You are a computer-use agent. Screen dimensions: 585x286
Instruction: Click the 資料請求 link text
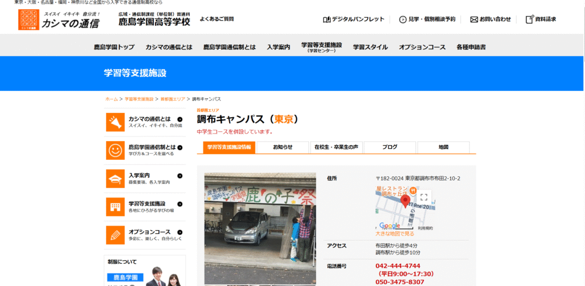point(546,19)
